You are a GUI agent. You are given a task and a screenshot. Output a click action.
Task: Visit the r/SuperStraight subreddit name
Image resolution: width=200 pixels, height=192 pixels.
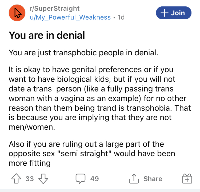(55, 9)
